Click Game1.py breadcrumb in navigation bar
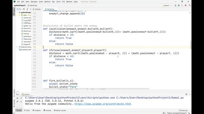Screen dimensions: 204x114 [33, 5]
